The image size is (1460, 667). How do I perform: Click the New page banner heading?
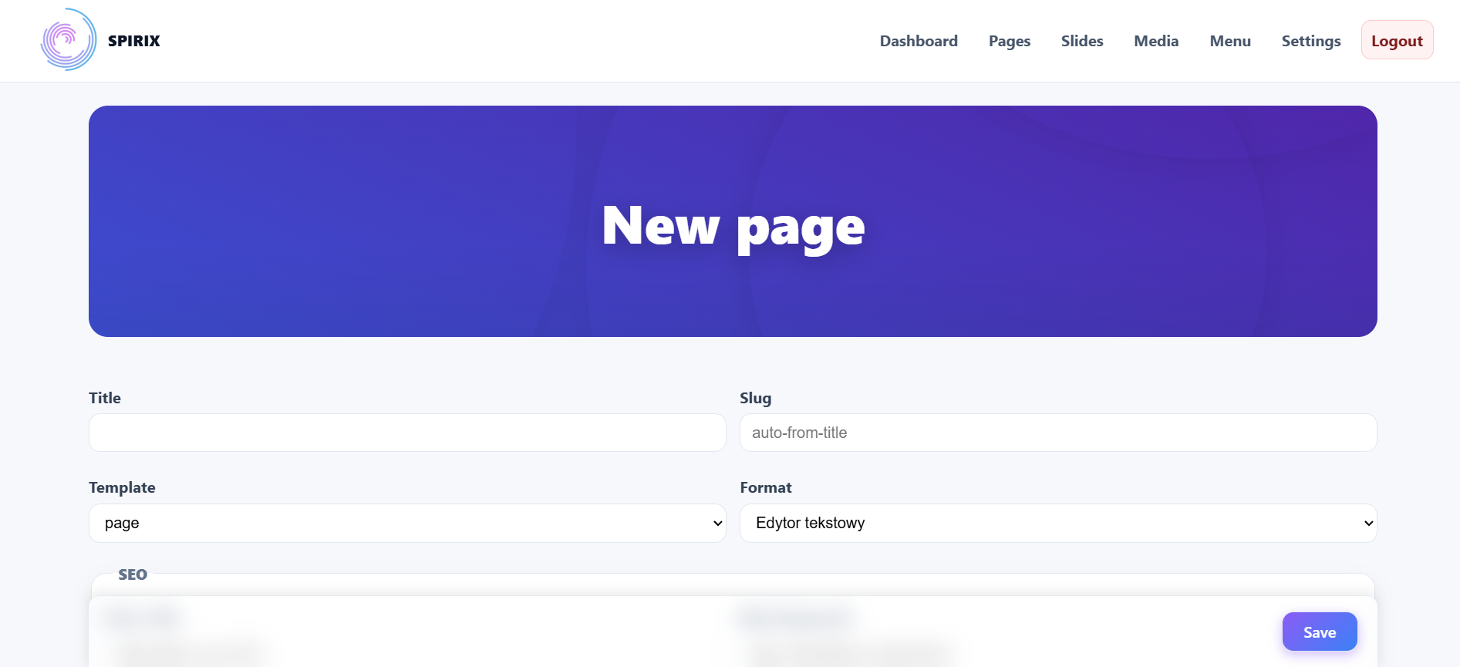pos(733,225)
